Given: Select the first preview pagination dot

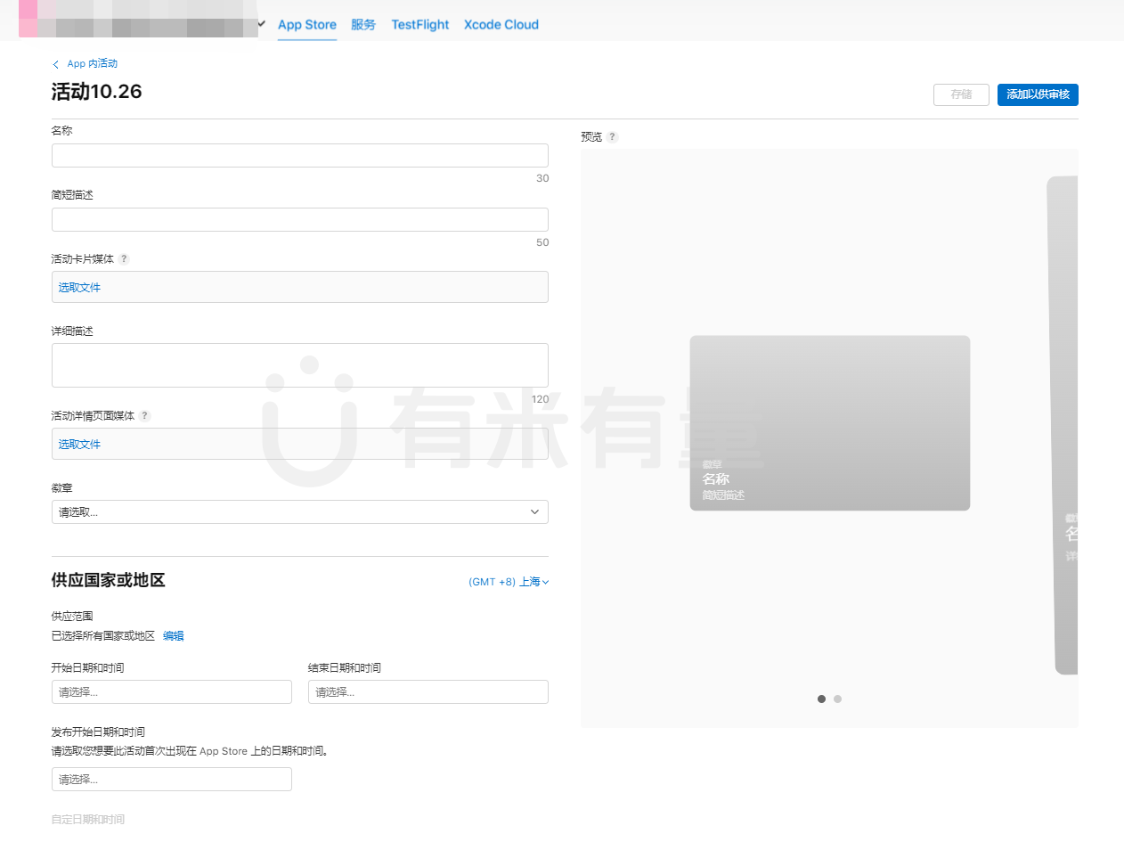Looking at the screenshot, I should point(821,699).
